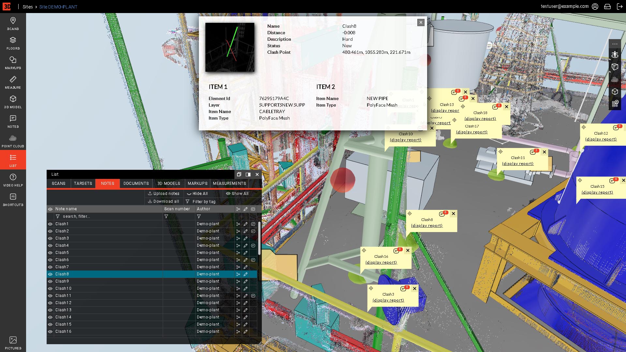Open the Shortcuts panel in the sidebar
This screenshot has width=626, height=352.
click(x=13, y=199)
